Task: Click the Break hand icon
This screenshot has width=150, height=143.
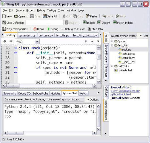Action: (x=35, y=29)
